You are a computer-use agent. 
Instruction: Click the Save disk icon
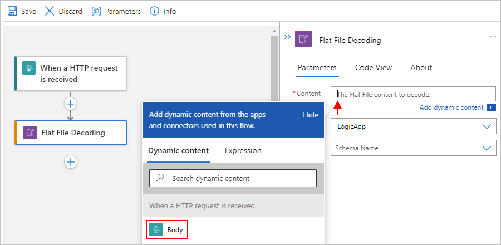(12, 11)
